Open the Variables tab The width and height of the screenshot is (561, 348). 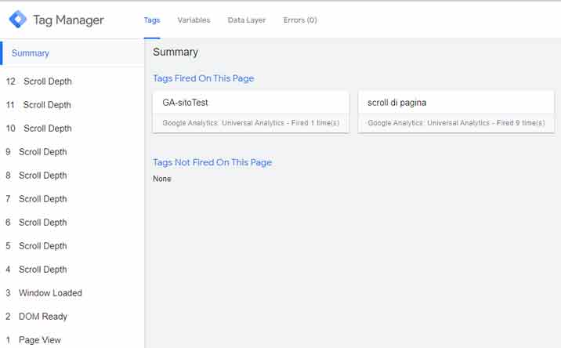click(x=194, y=20)
